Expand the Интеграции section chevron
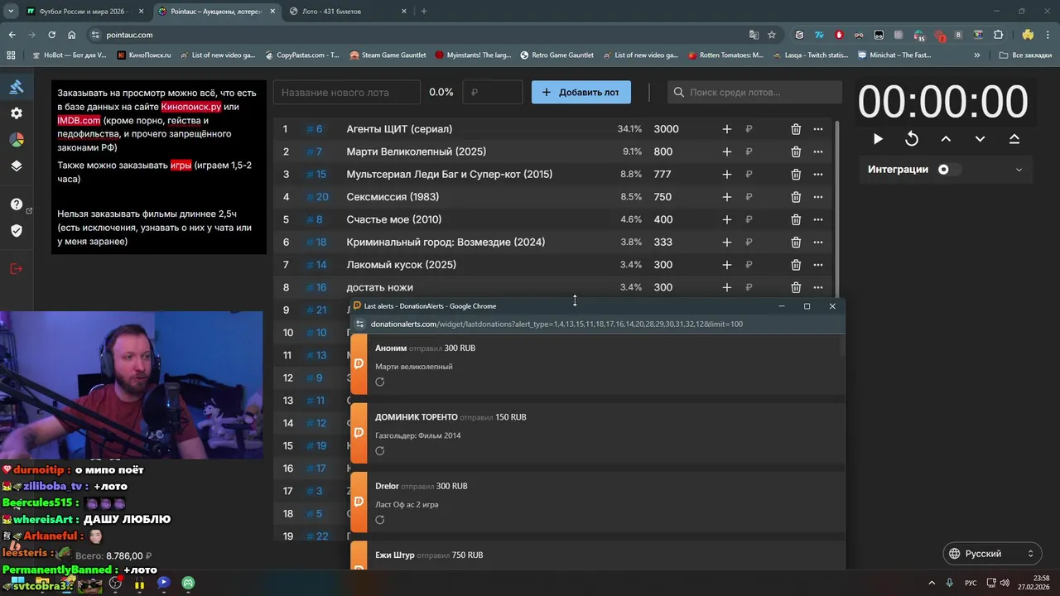 click(x=1019, y=170)
